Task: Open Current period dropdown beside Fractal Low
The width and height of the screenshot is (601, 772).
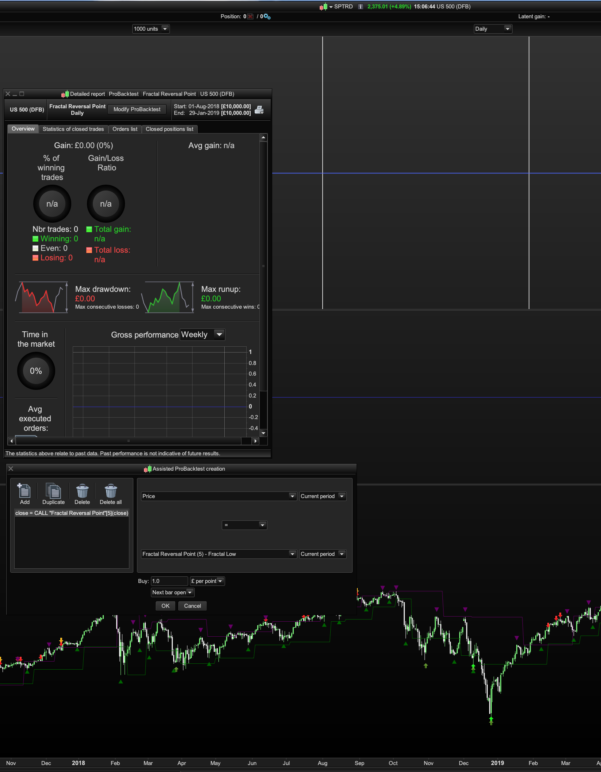Action: click(x=323, y=554)
